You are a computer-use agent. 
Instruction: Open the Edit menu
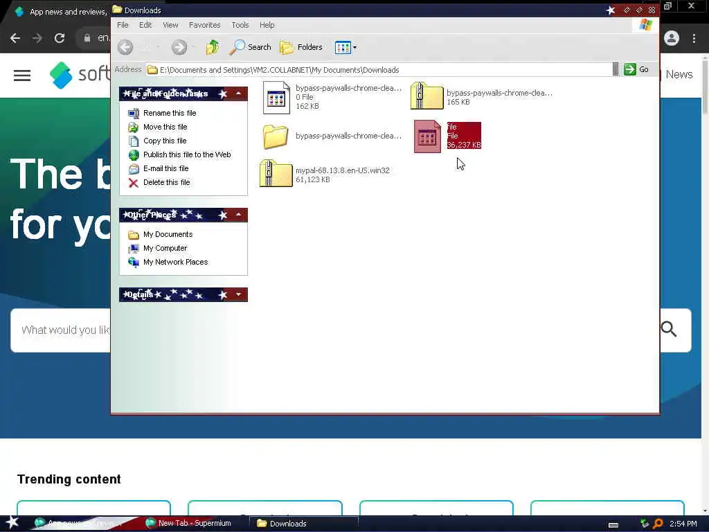click(x=145, y=25)
